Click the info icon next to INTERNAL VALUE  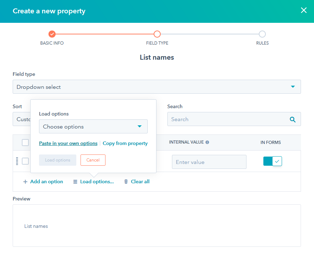click(x=207, y=142)
